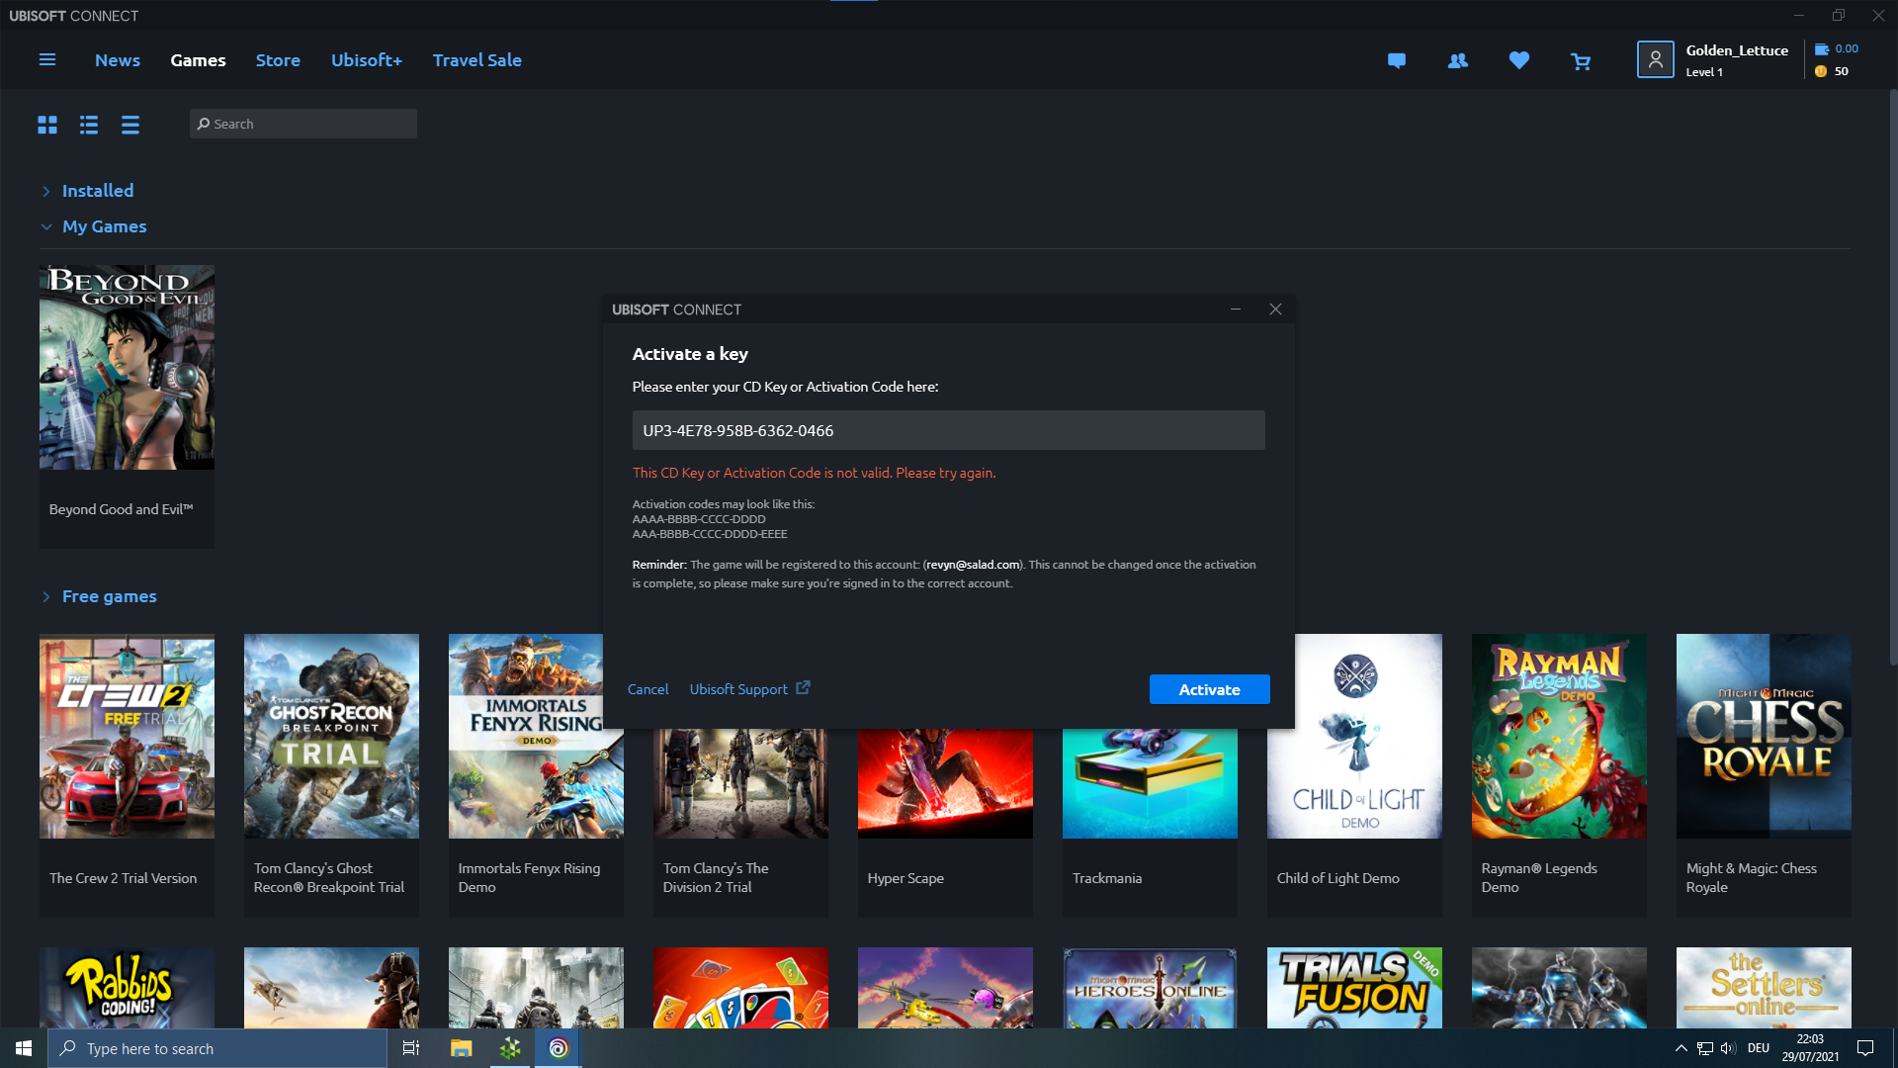The width and height of the screenshot is (1898, 1068).
Task: Switch to detailed list view
Action: (89, 125)
